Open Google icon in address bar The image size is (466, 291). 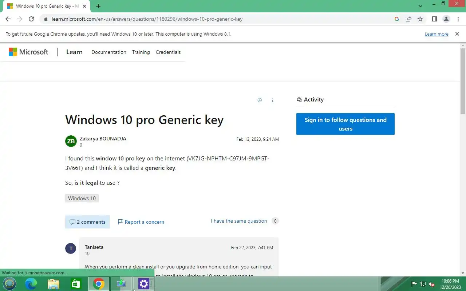[x=397, y=19]
